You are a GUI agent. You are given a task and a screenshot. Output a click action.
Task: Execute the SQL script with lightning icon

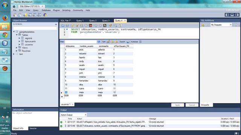pyautogui.click(x=73, y=25)
